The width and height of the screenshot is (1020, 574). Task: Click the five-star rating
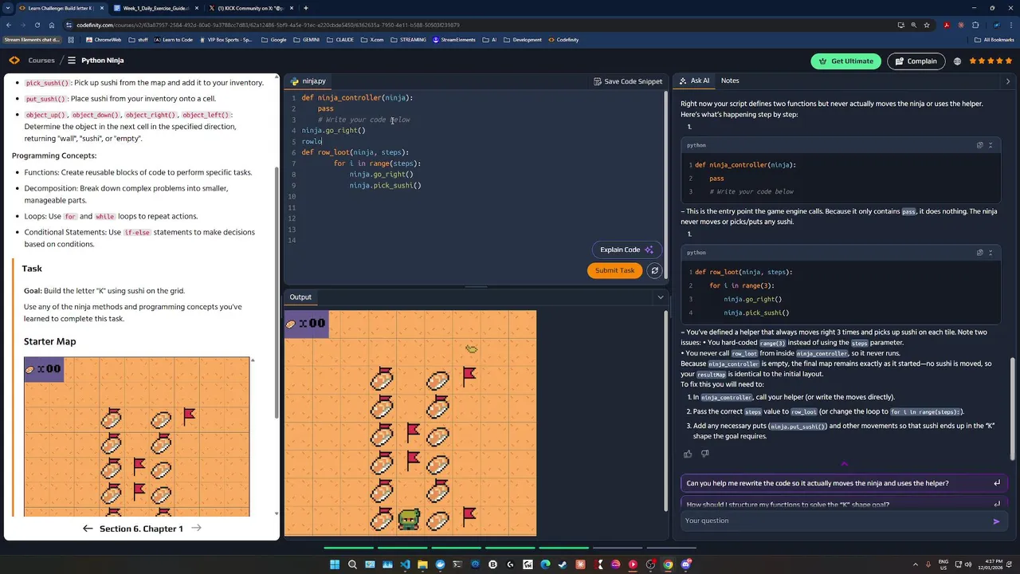(x=991, y=61)
